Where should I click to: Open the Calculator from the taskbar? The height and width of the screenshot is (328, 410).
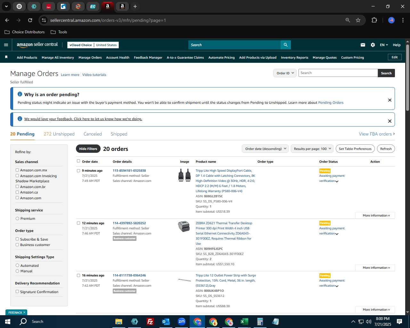point(260,322)
